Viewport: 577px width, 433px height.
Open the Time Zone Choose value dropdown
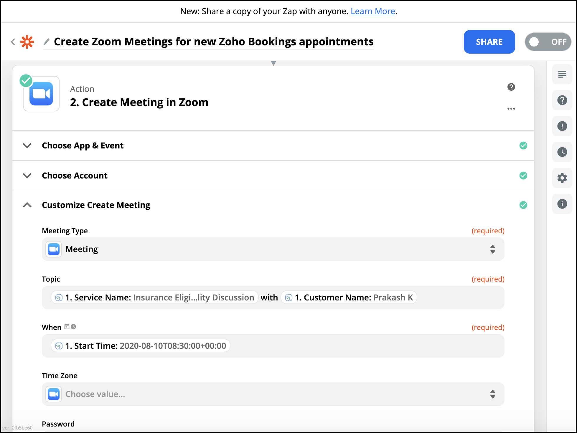click(273, 394)
